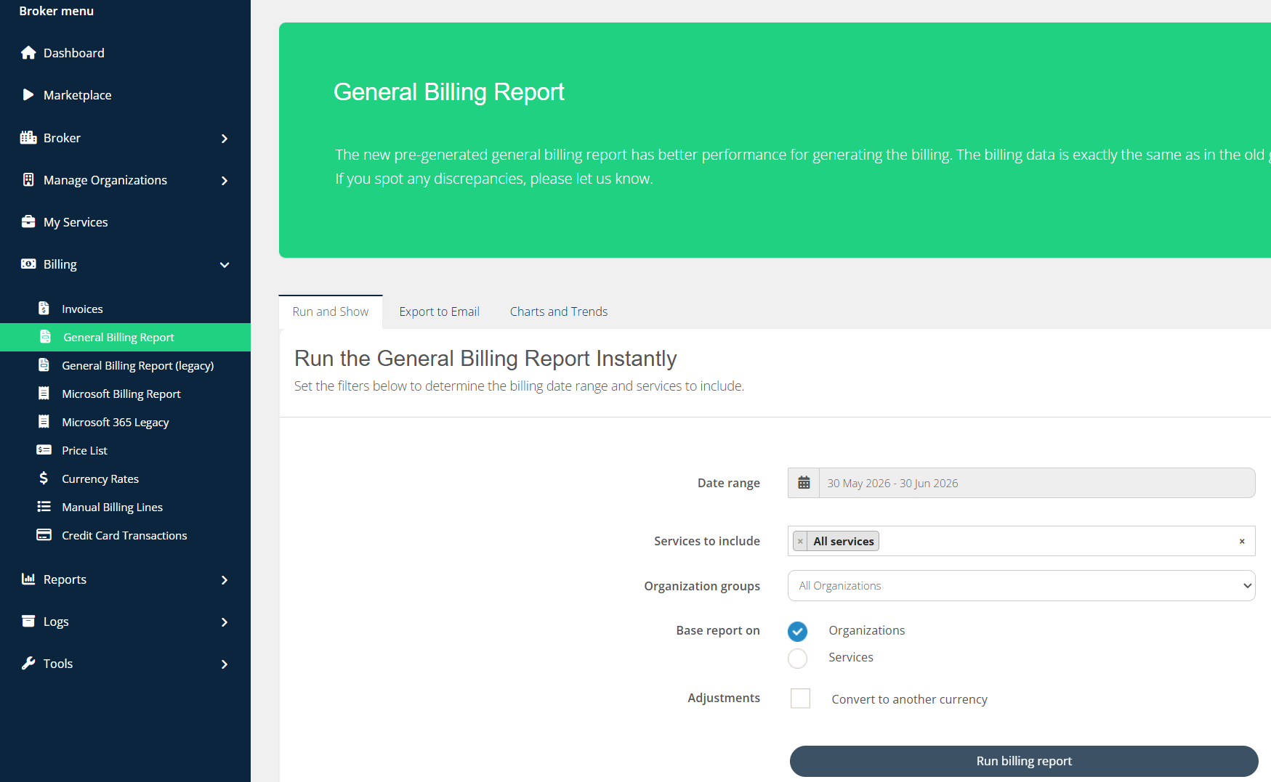Enable Convert to another currency checkbox

point(800,698)
